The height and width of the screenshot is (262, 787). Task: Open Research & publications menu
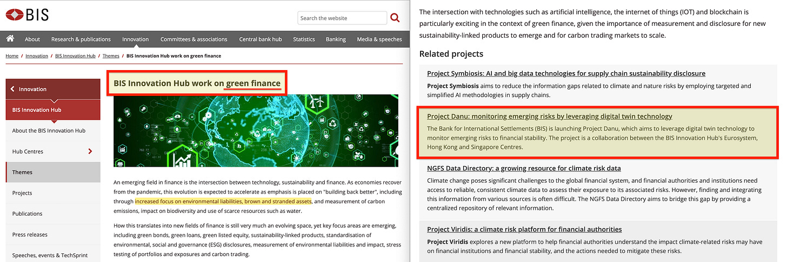coord(81,39)
